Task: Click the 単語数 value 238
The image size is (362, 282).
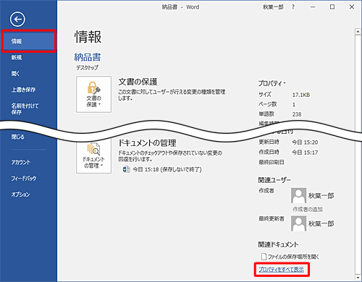Action: tap(297, 114)
